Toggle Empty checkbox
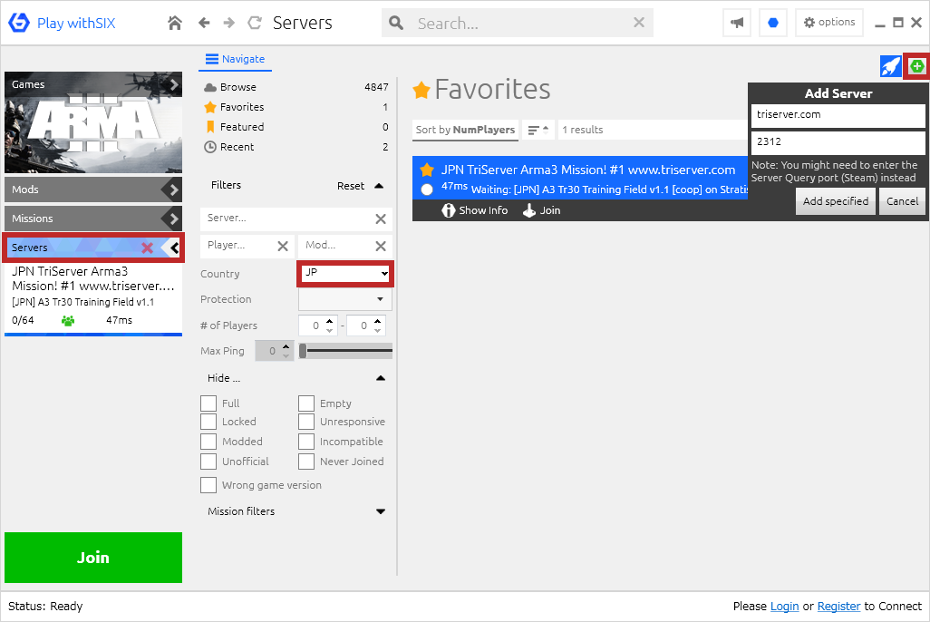 306,403
